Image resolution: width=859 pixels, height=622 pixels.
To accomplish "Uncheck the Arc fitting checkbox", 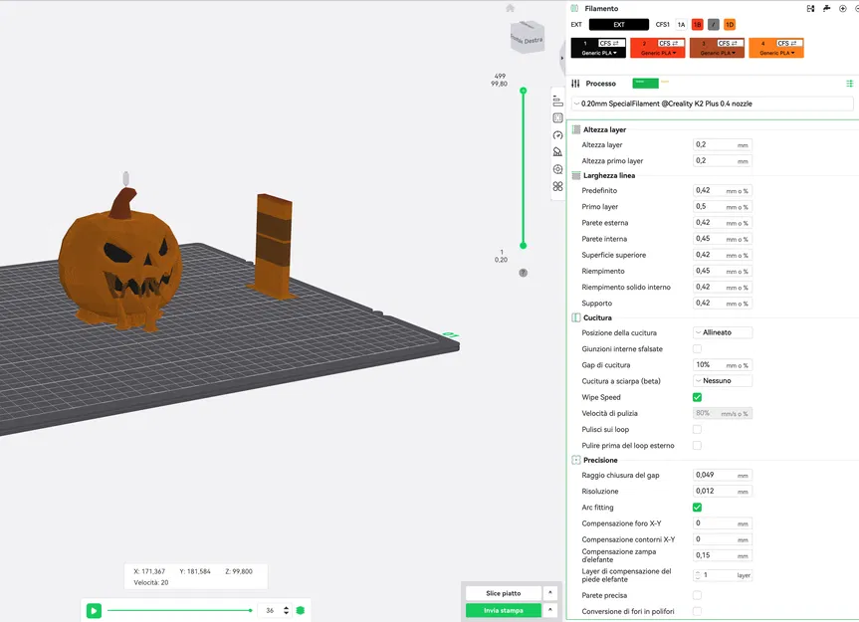I will click(697, 507).
